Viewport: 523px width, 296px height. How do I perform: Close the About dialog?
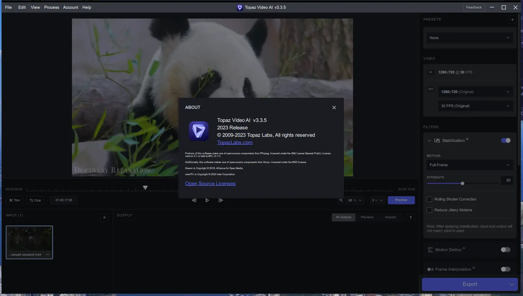coord(334,108)
